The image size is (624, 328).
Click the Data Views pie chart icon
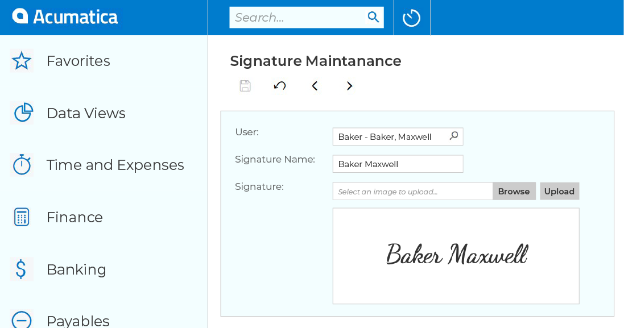click(x=21, y=113)
